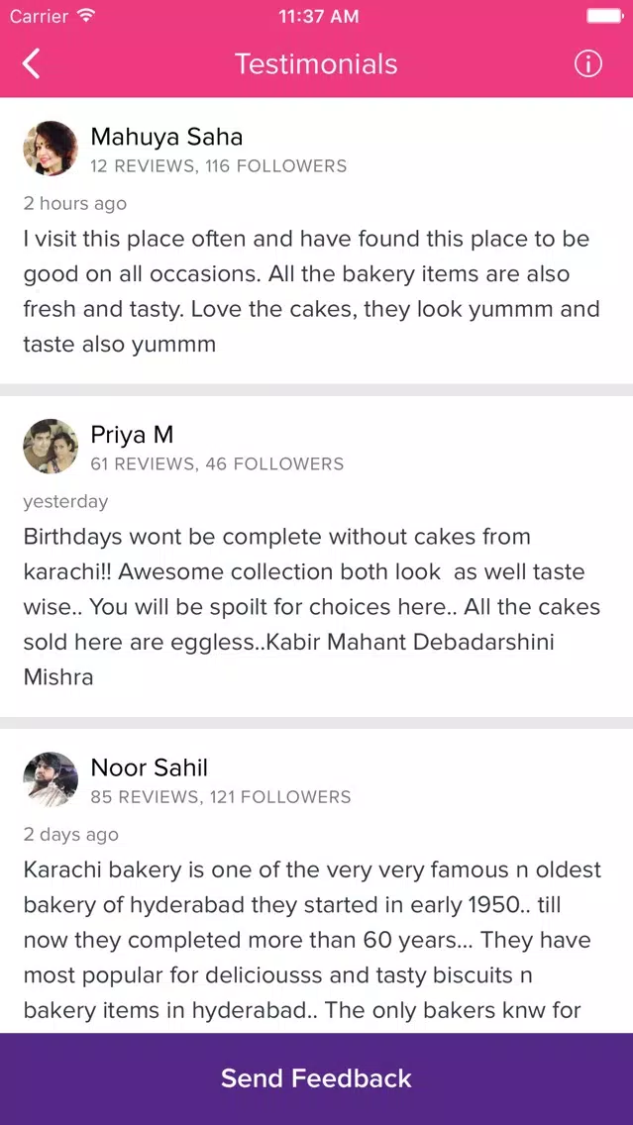Image resolution: width=633 pixels, height=1125 pixels.
Task: Tap the 11:37 AM status bar clock
Action: [319, 16]
